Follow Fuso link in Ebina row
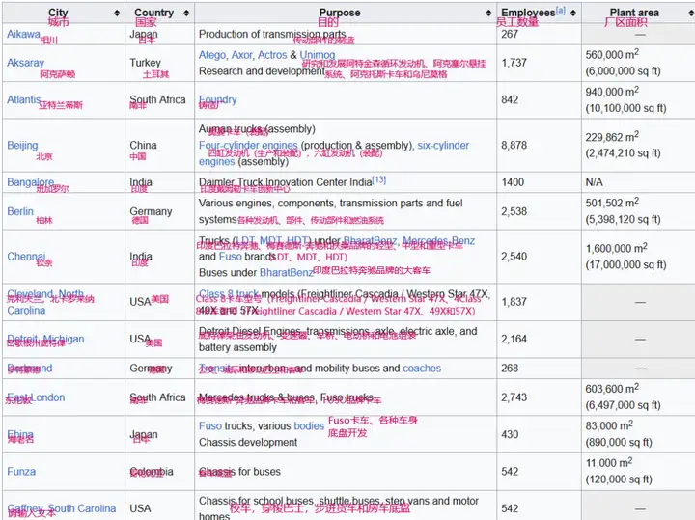The height and width of the screenshot is (520, 695). (x=210, y=426)
